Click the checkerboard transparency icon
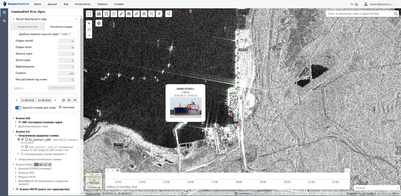 tap(99, 23)
